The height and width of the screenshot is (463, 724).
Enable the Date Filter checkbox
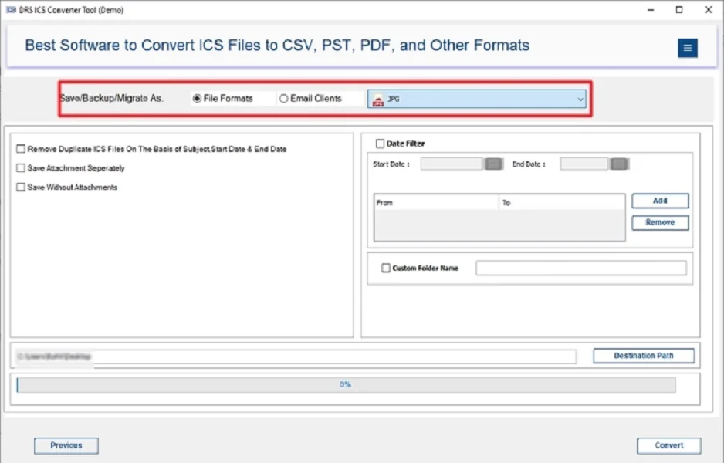tap(380, 144)
